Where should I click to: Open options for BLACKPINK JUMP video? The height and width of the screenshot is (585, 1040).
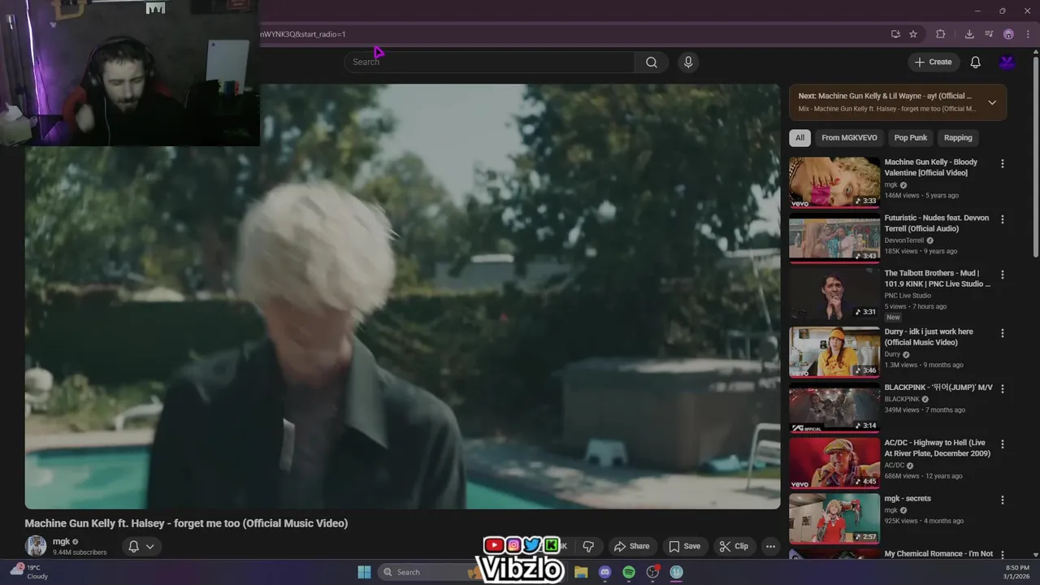1002,388
